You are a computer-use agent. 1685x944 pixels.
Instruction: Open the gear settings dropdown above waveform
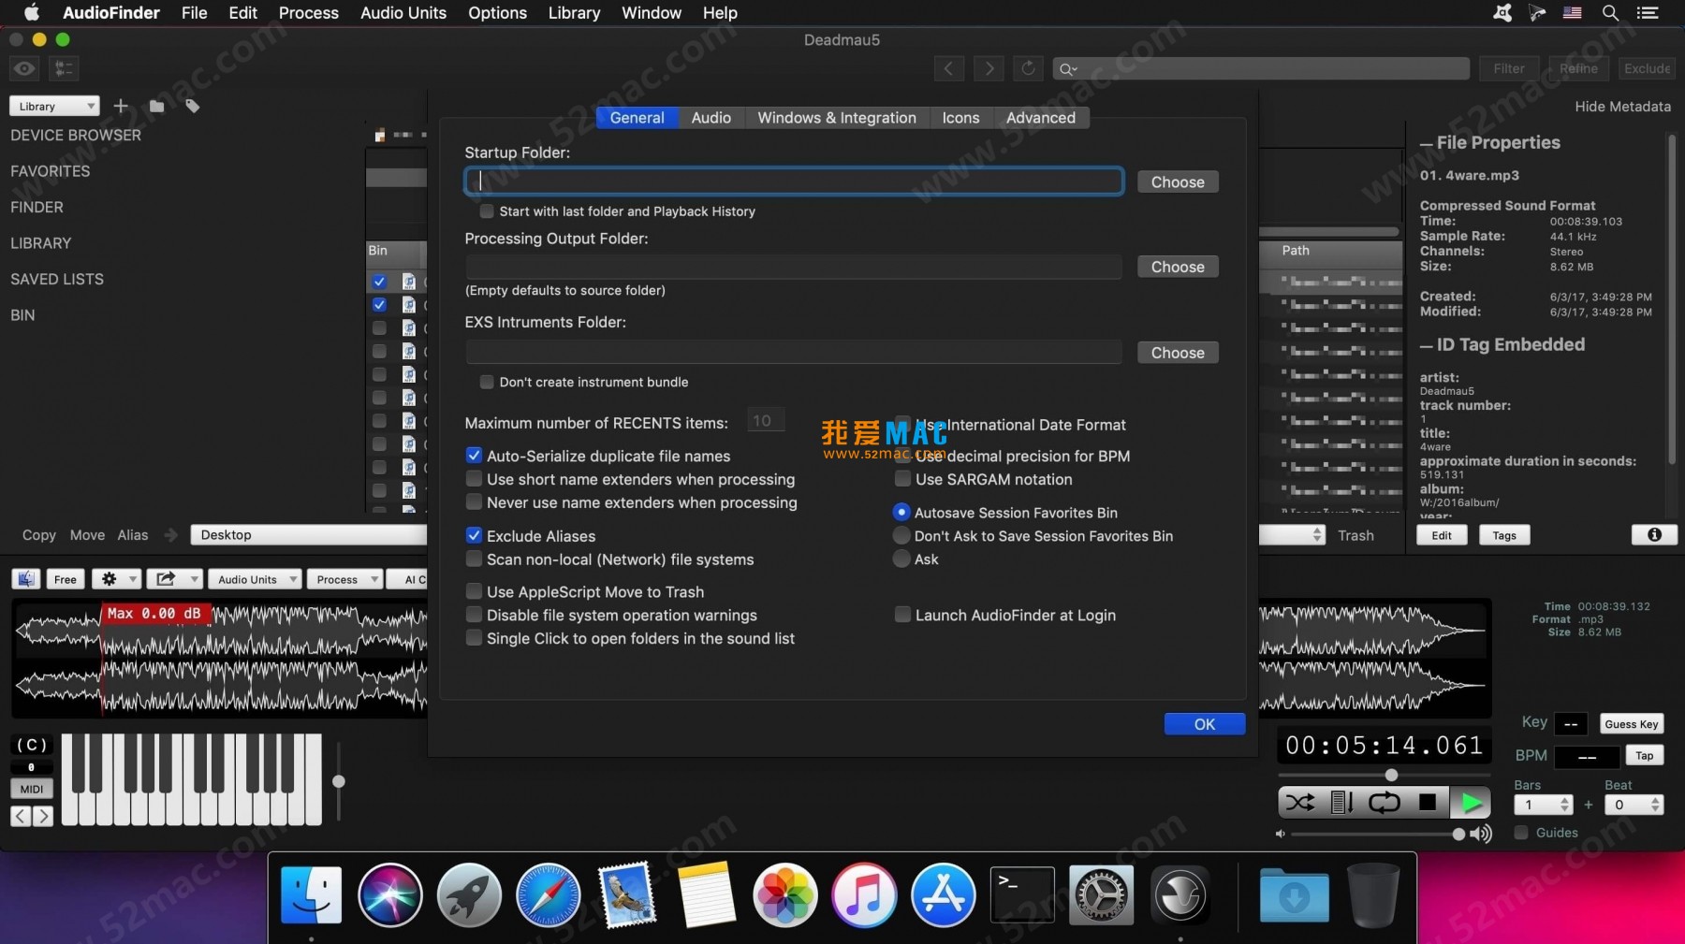(x=116, y=579)
